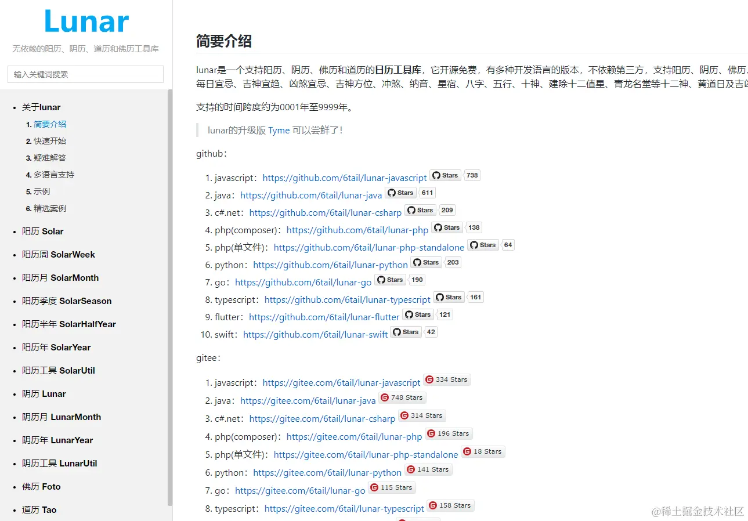Open the gitee.com/6tail/lunar-java link
The width and height of the screenshot is (748, 521).
(308, 401)
